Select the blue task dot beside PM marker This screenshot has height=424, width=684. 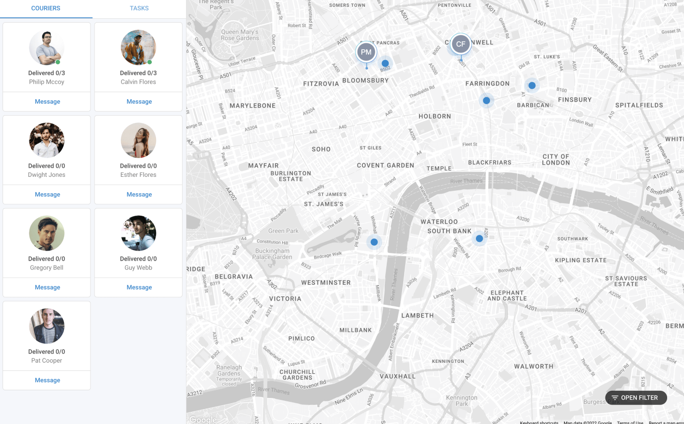click(x=385, y=64)
